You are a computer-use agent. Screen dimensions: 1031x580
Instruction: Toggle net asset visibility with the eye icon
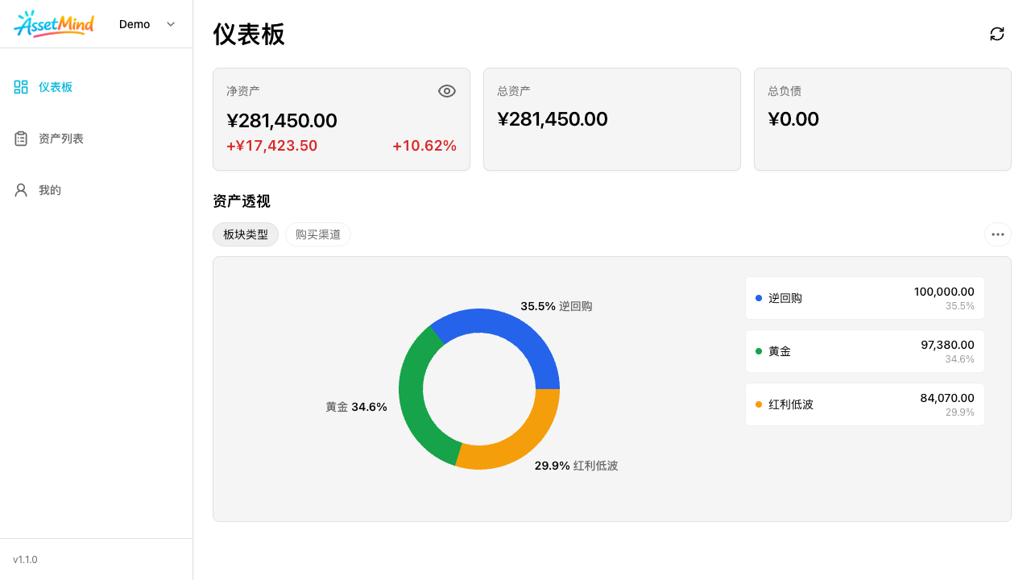pos(447,91)
